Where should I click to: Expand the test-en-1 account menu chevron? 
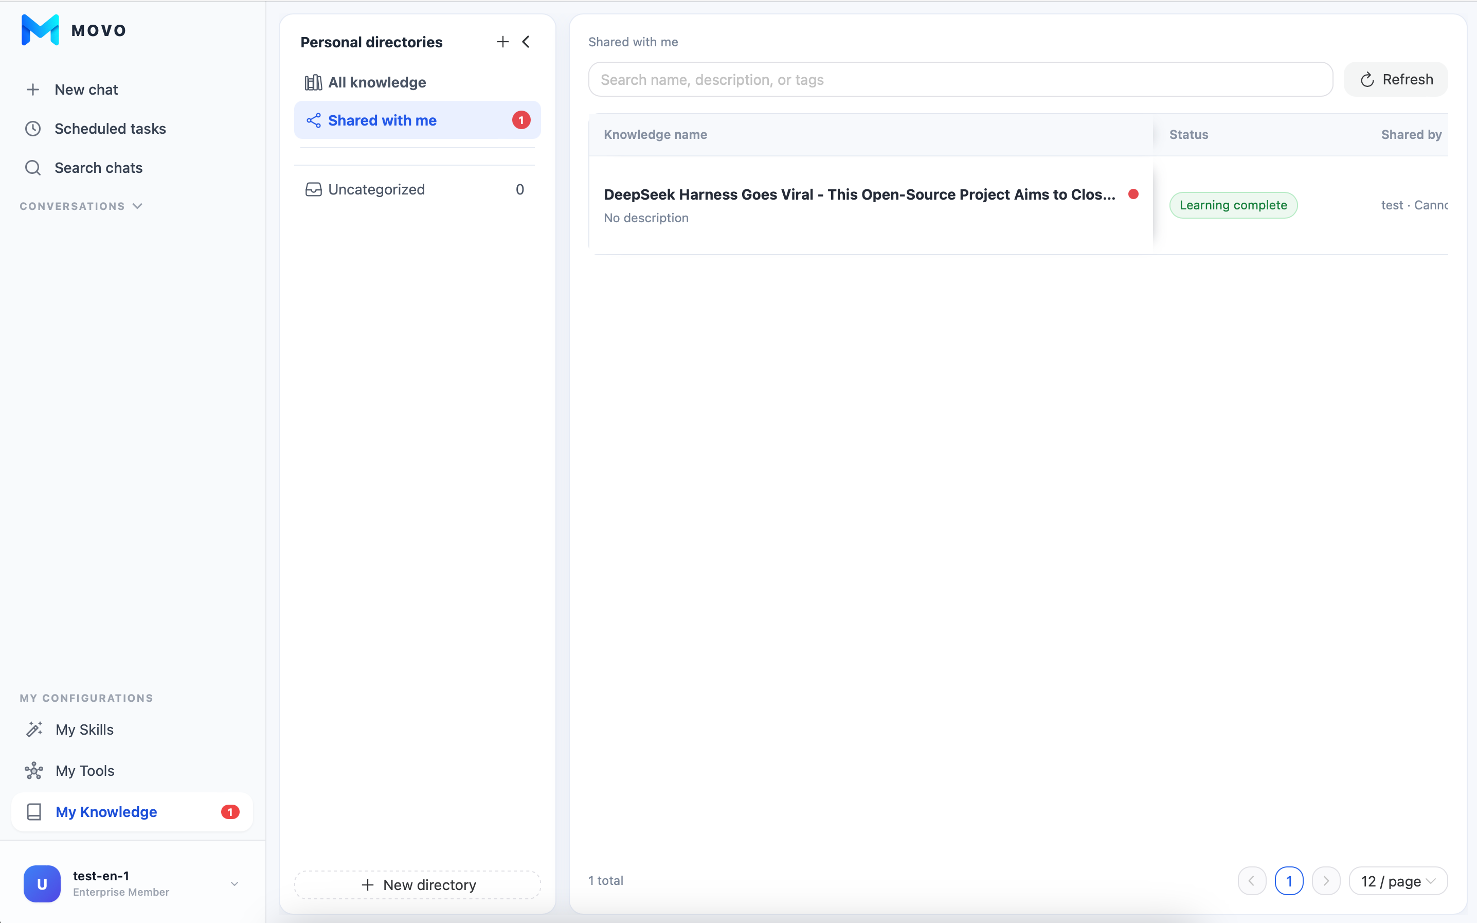(x=235, y=883)
